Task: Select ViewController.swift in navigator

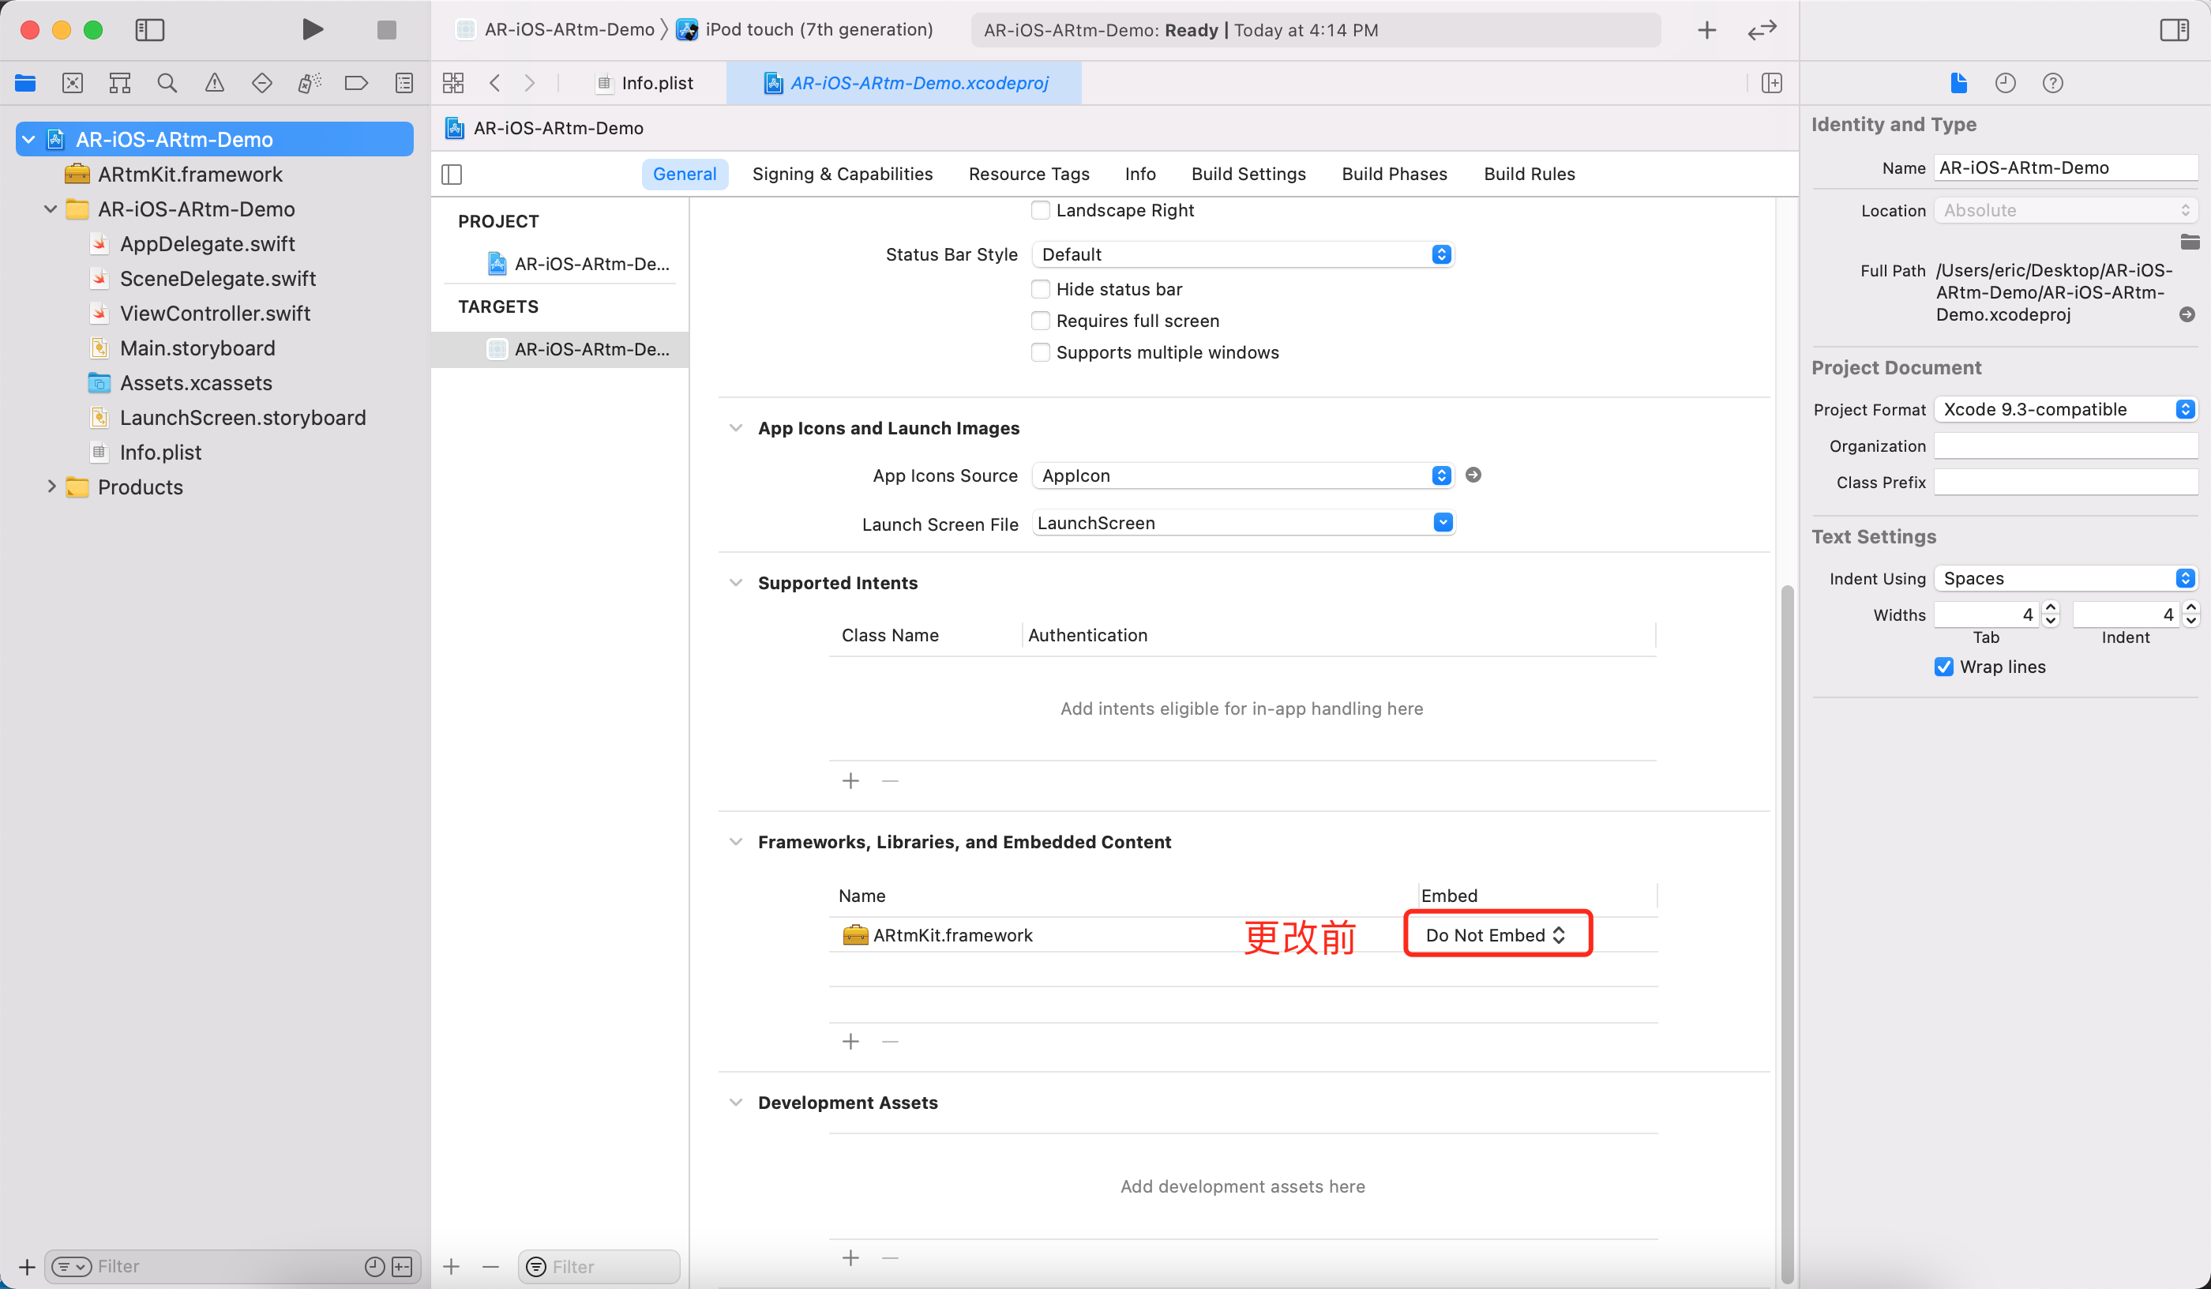Action: 215,314
